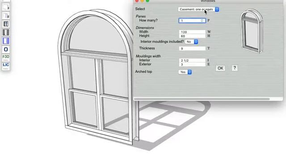Click Exterior mouldings width field

(x=192, y=64)
